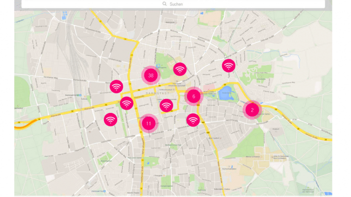Choose WiFi marker left of the 38 cluster

point(116,86)
